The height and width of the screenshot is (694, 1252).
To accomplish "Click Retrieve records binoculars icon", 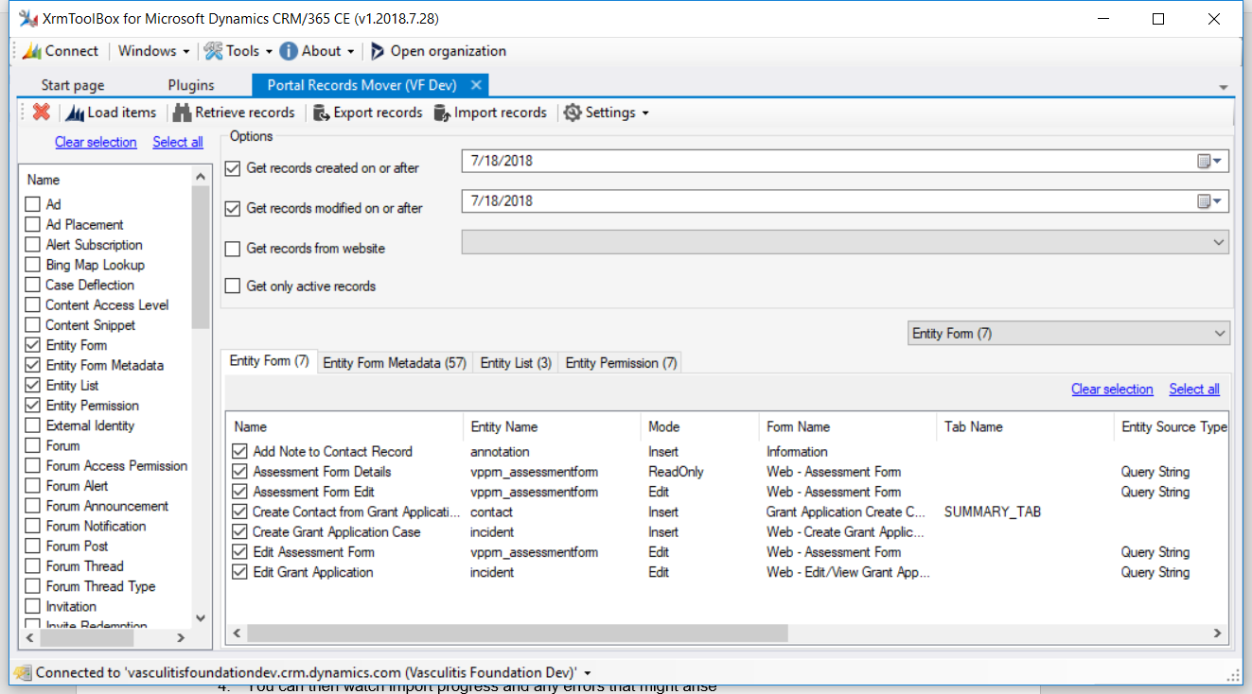I will (182, 113).
